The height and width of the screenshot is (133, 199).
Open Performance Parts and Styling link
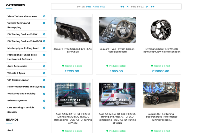click(25, 87)
